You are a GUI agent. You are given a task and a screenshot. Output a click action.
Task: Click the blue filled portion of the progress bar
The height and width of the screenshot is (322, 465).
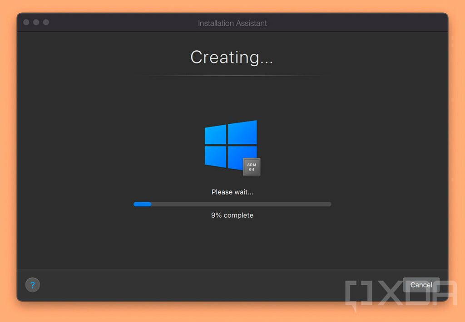(x=142, y=204)
